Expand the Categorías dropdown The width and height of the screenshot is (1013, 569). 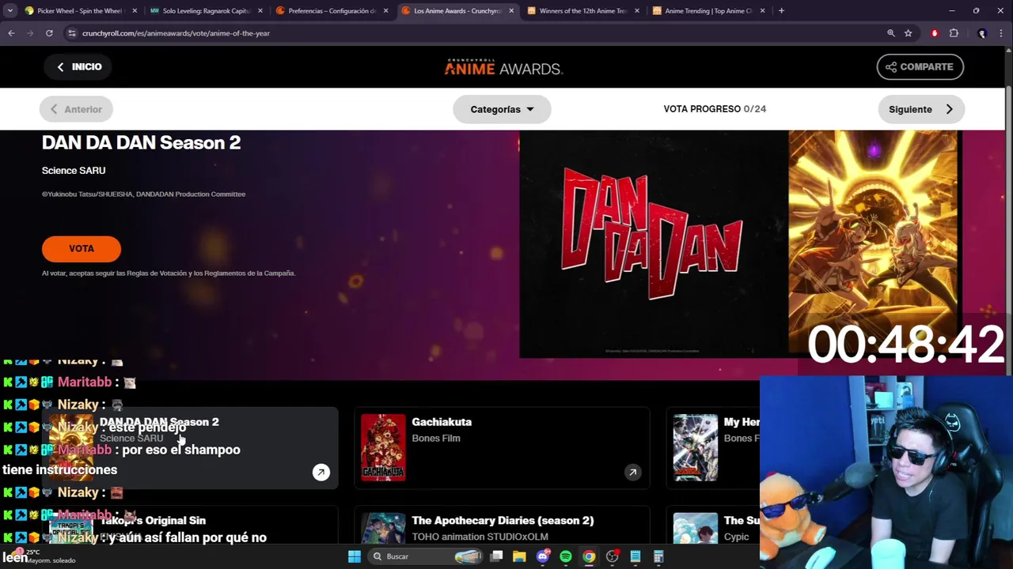tap(502, 109)
